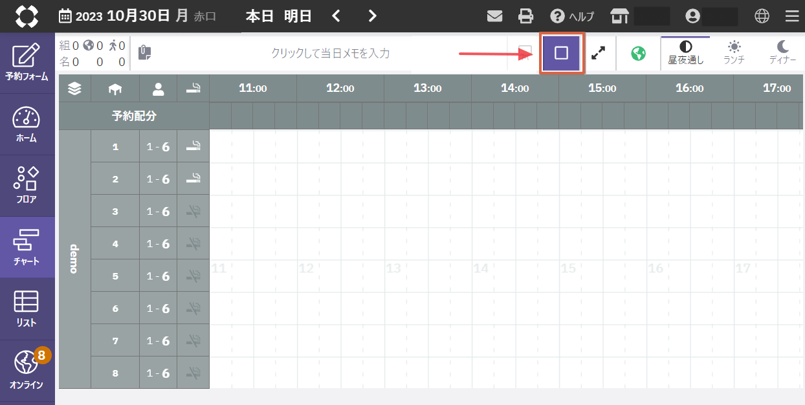The image size is (805, 405).
Task: Open the hamburger menu
Action: click(791, 16)
